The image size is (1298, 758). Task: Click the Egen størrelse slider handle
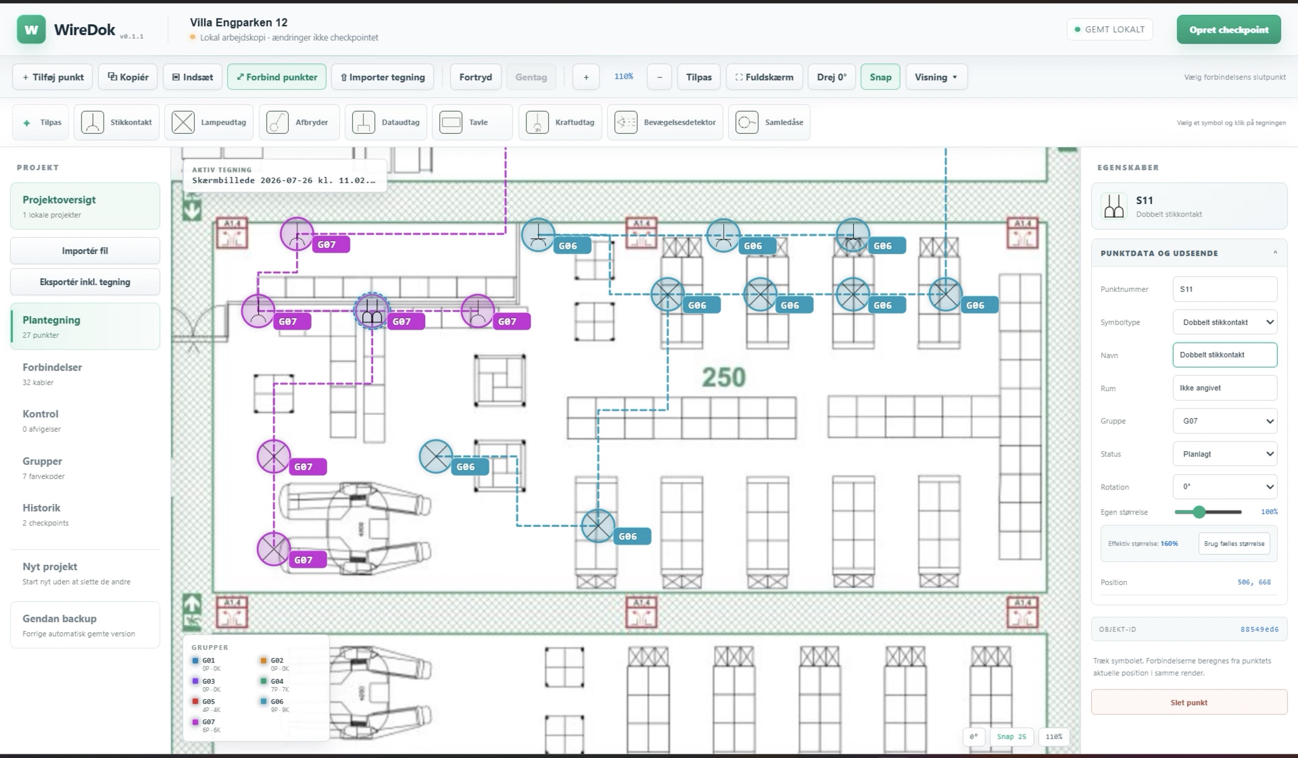(1199, 512)
